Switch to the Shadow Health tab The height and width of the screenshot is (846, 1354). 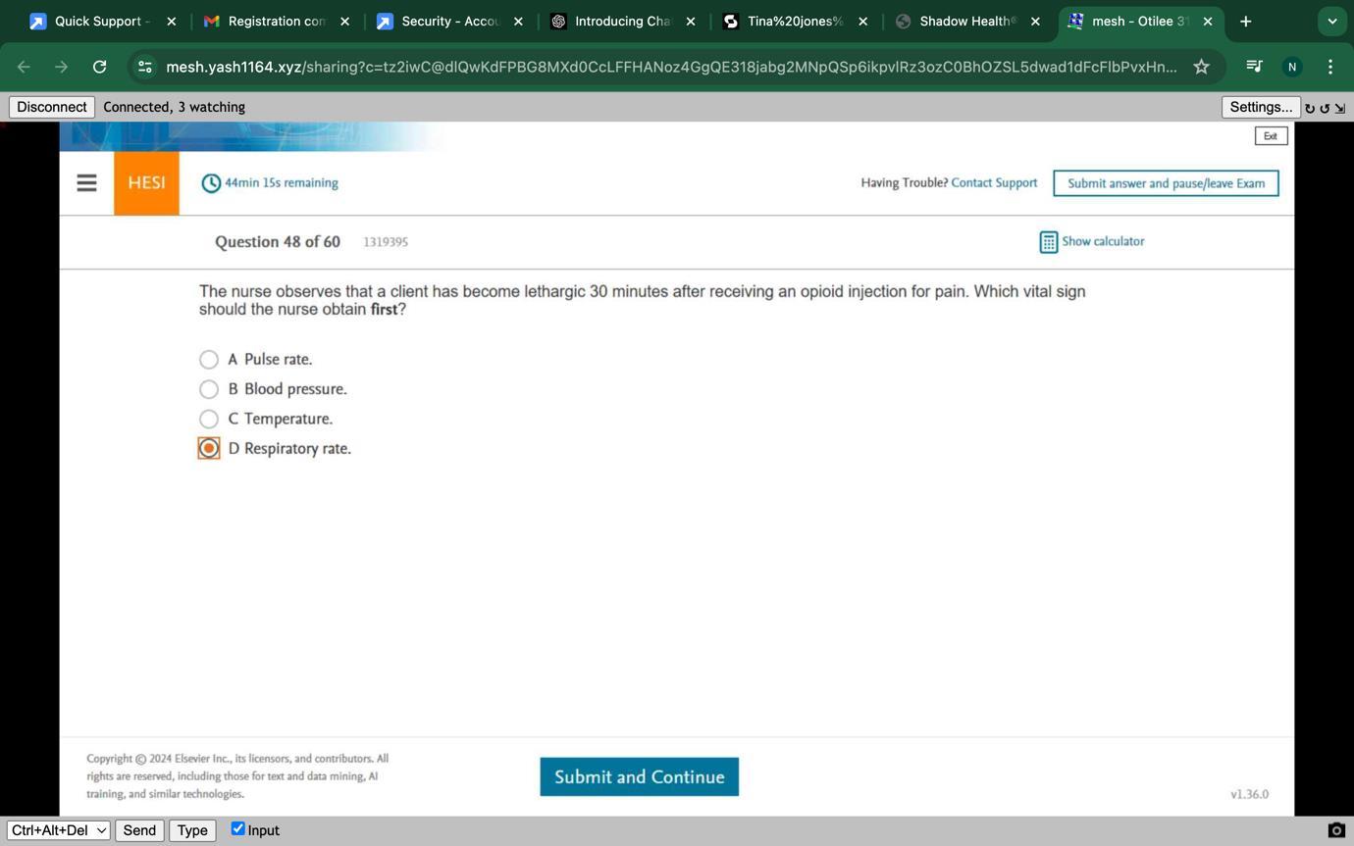[966, 21]
